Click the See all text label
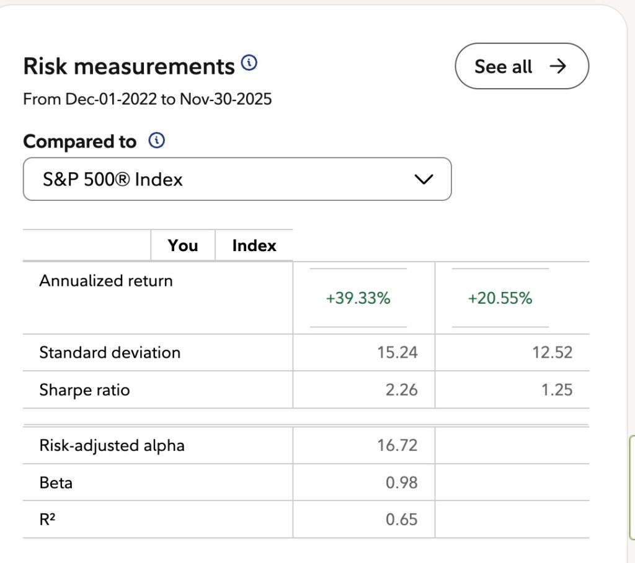Viewport: 635px width, 563px height. (503, 66)
